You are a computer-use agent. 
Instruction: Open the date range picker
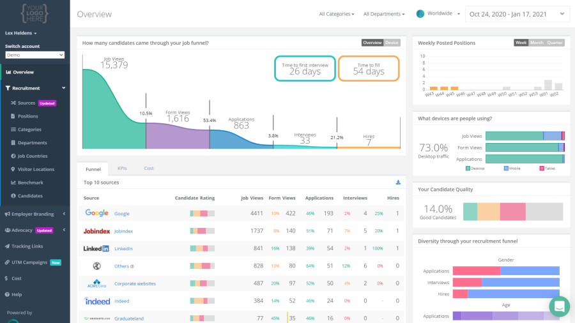[x=517, y=14]
